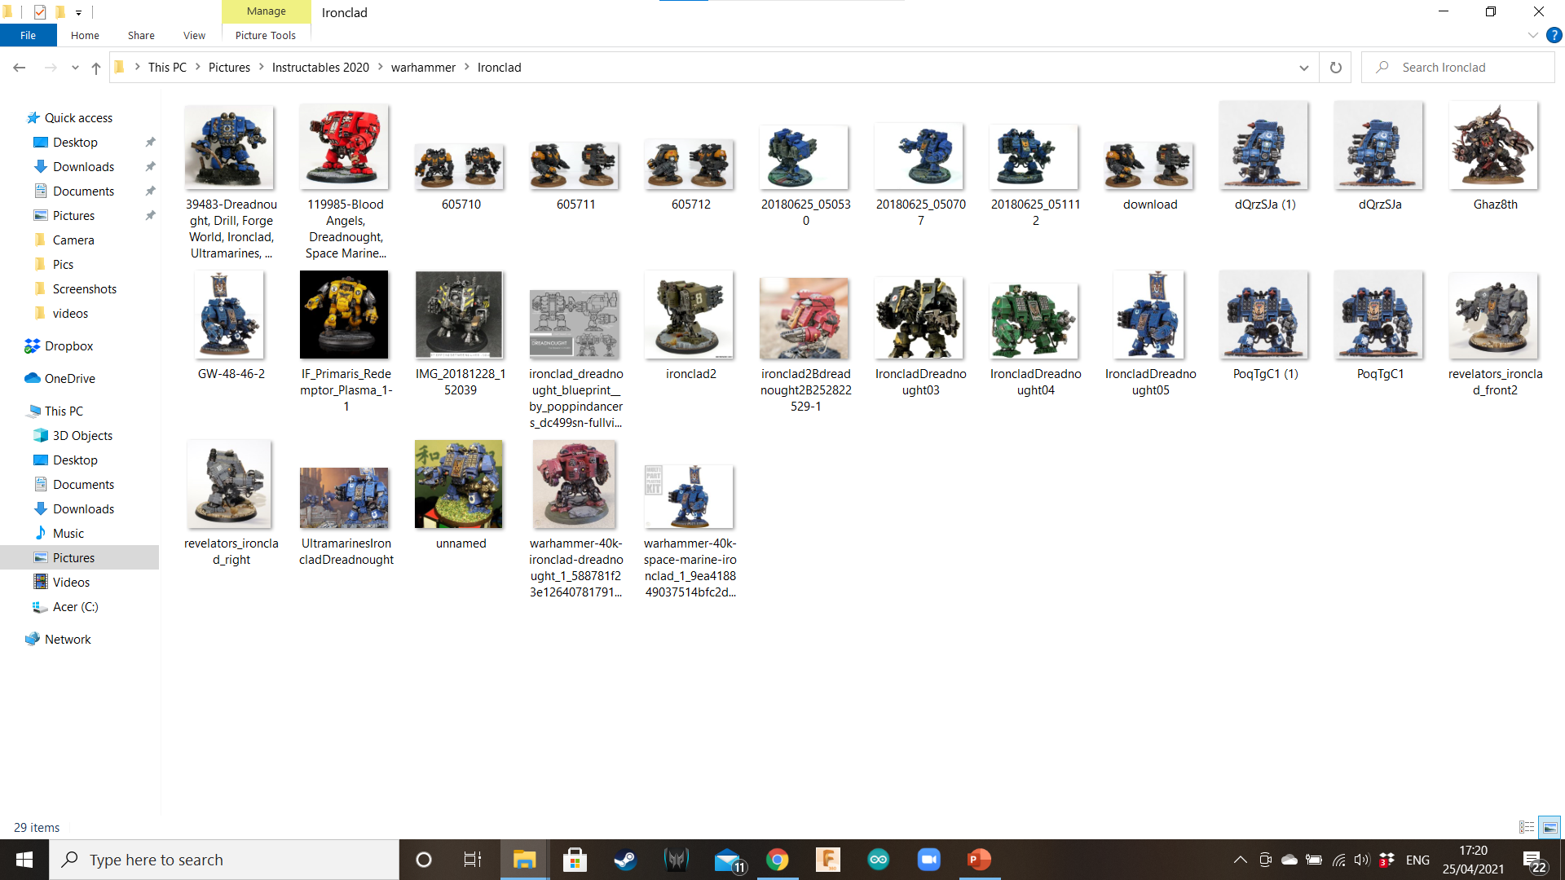The width and height of the screenshot is (1565, 880).
Task: Switch to the View ribbon tab
Action: (193, 35)
